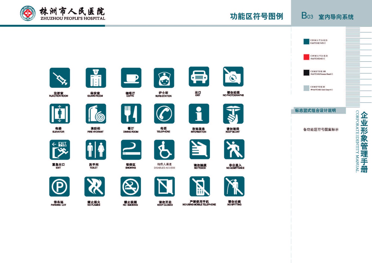Click the No Smoking crossed cigarette icon
372x263 pixels.
(x=131, y=186)
